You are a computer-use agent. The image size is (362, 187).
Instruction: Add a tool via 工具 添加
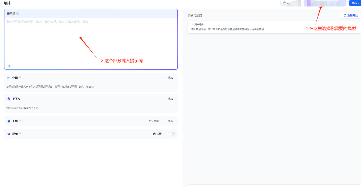[169, 121]
